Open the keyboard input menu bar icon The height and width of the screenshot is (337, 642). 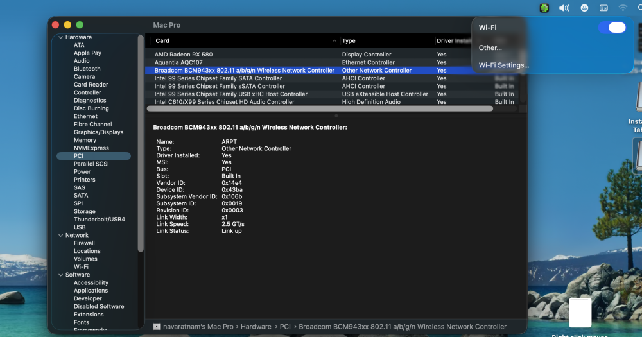pos(603,8)
